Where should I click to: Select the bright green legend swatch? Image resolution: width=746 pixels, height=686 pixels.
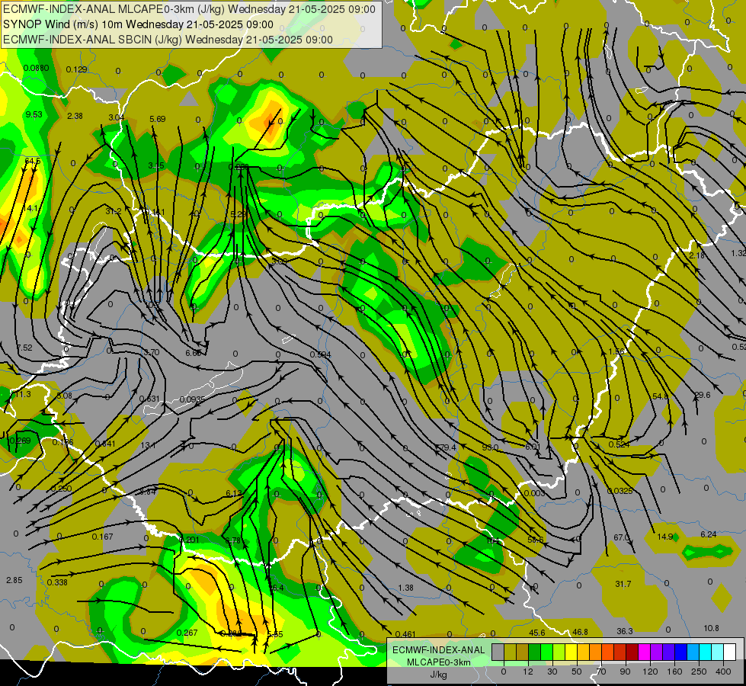point(547,652)
